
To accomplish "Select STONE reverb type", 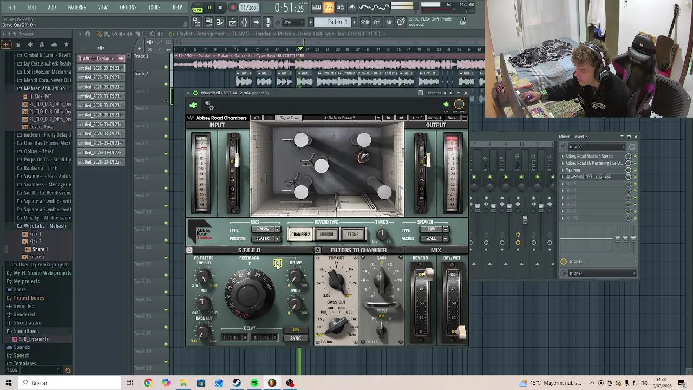I will pyautogui.click(x=353, y=235).
